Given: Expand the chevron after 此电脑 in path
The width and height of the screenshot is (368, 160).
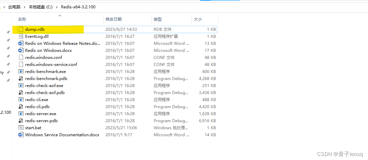Looking at the screenshot, I should 25,7.
